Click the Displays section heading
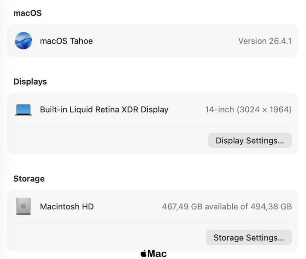The image size is (306, 259). coord(30,82)
